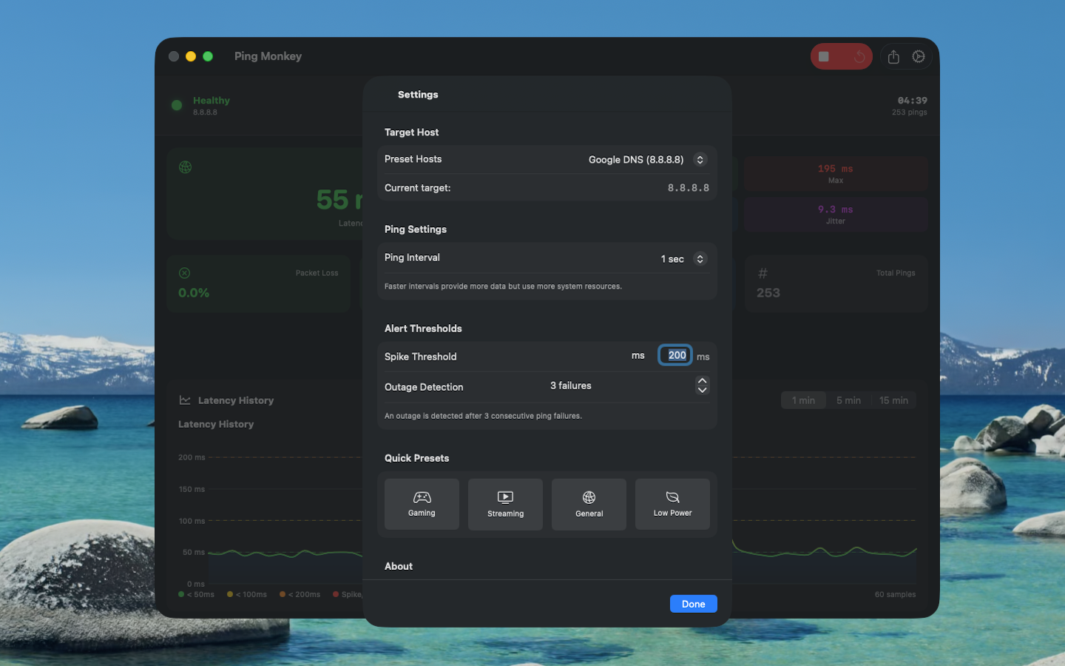Switch to the 15 min history view

893,400
